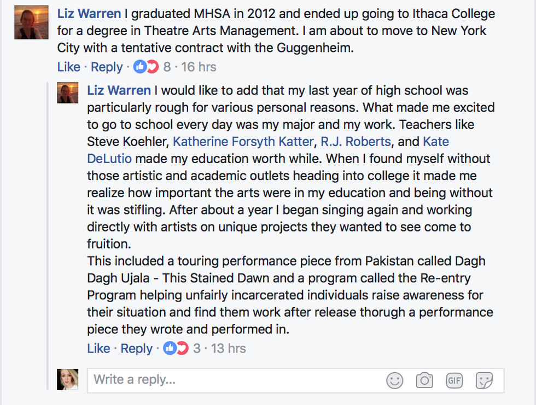Open the GIF picker in reply box

pyautogui.click(x=454, y=380)
